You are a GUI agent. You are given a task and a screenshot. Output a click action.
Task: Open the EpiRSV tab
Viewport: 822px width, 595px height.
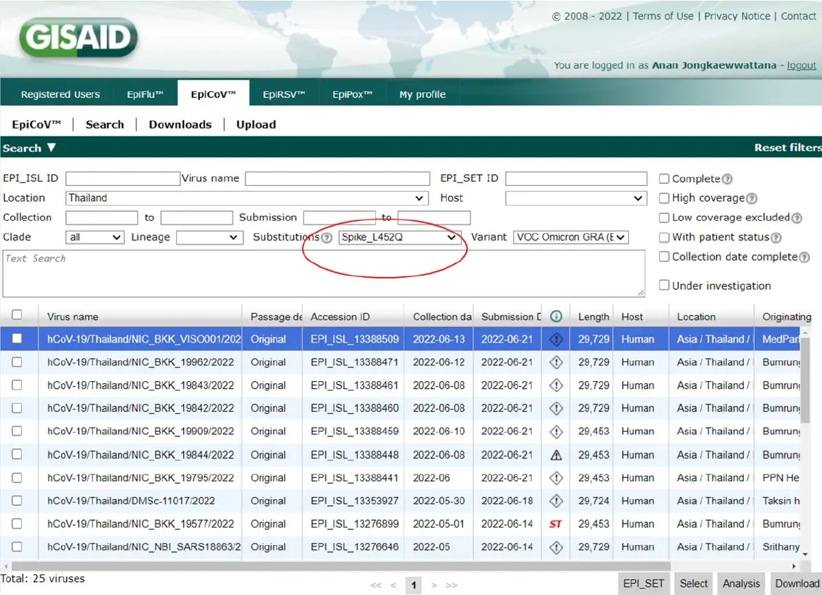coord(284,95)
